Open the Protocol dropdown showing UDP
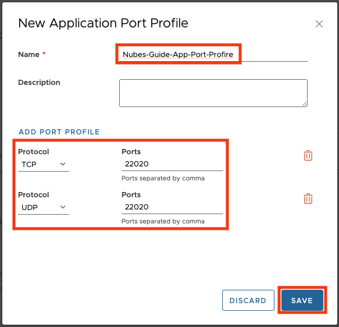Image resolution: width=339 pixels, height=327 pixels. [x=44, y=207]
